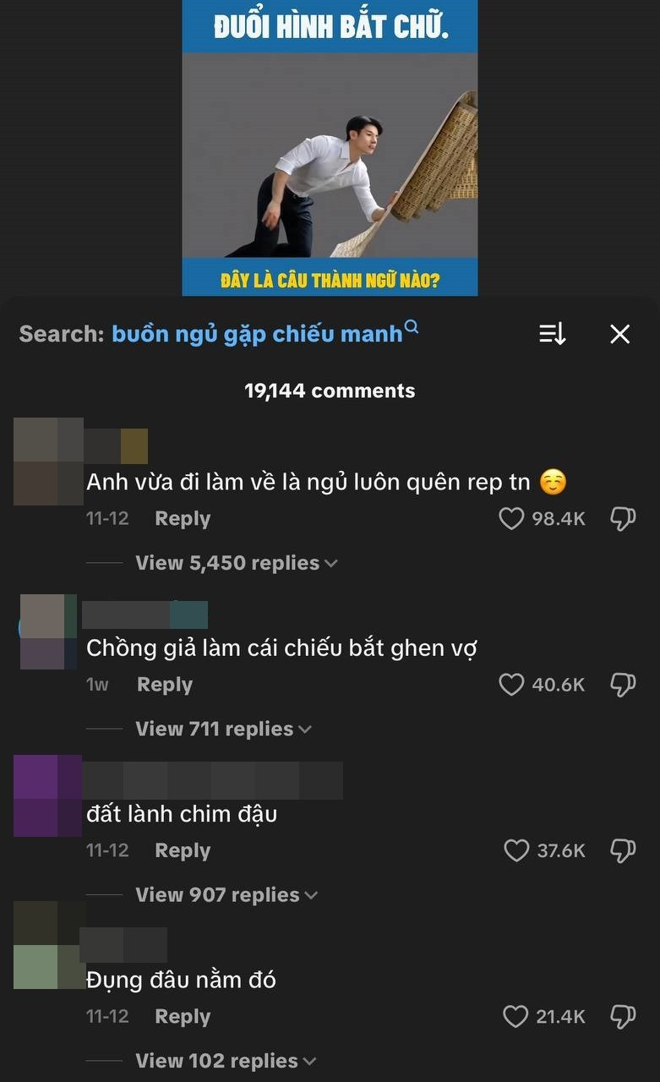The image size is (660, 1082).
Task: Dislike the comment with 40.6K likes
Action: (623, 684)
